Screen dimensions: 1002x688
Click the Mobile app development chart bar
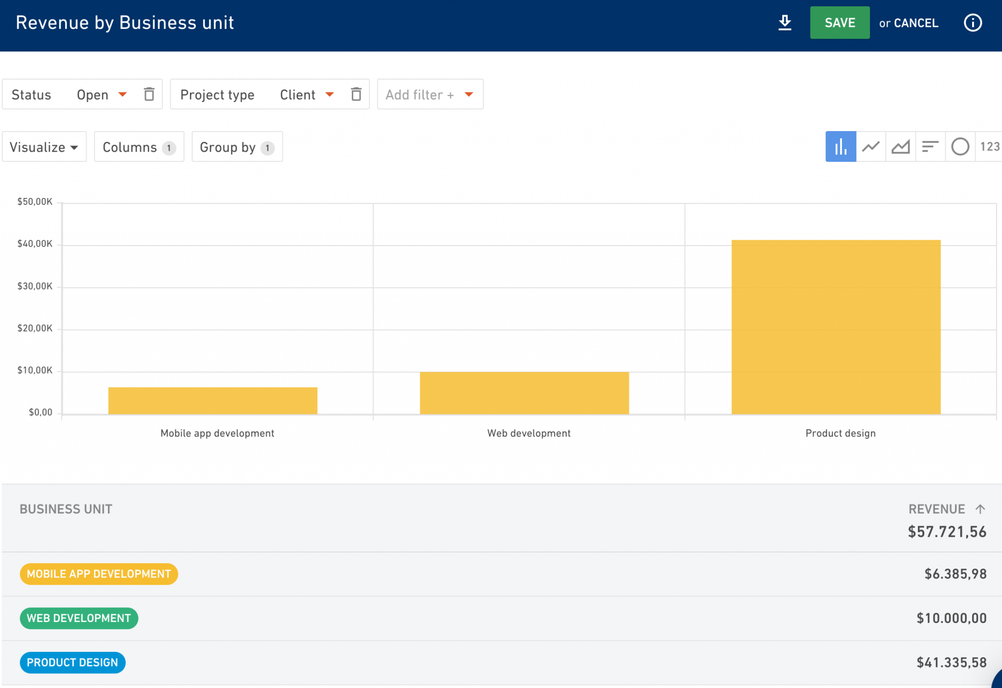213,401
